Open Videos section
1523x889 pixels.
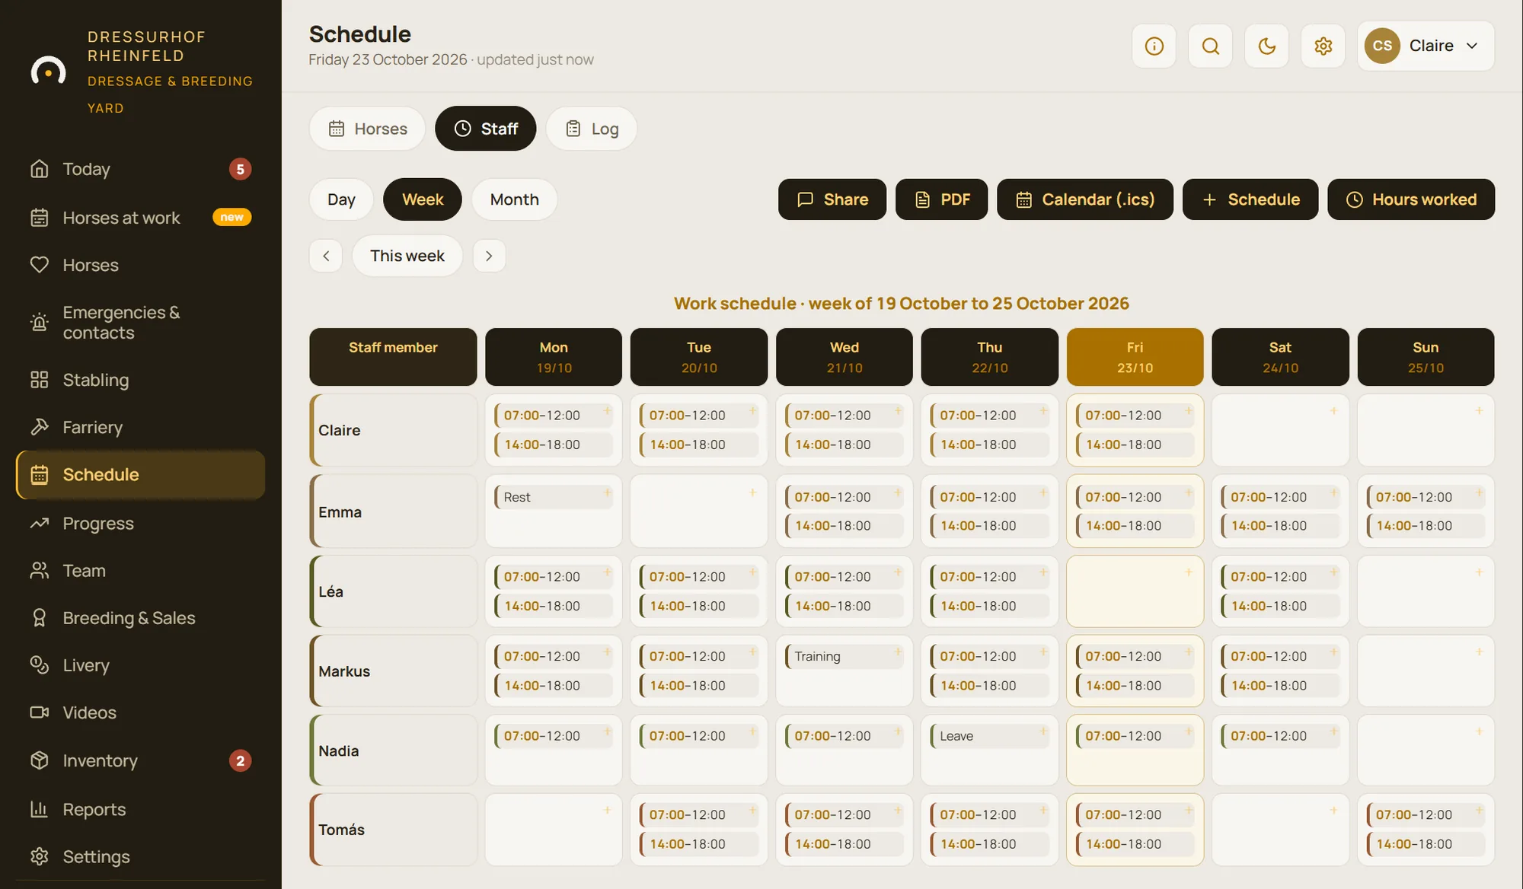[x=141, y=712]
